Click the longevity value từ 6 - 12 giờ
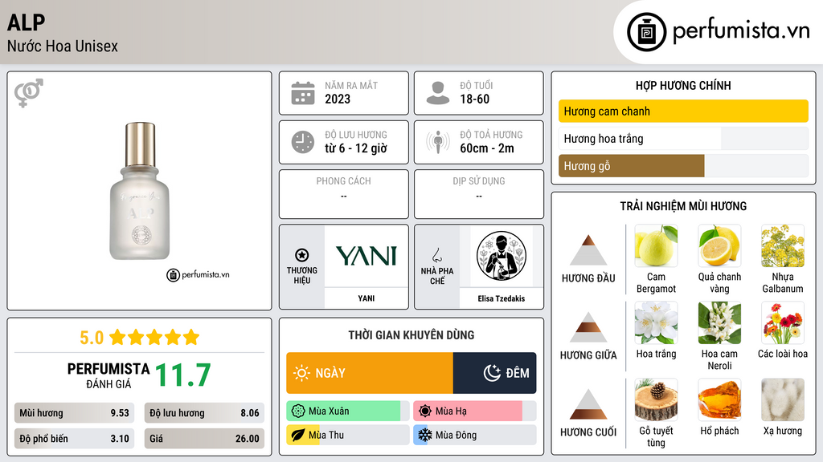Screen dimensions: 823x462 coord(356,148)
